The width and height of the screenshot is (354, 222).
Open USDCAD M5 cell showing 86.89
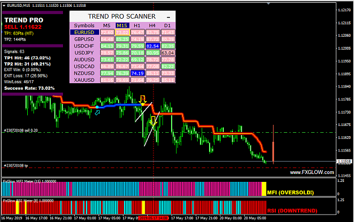pyautogui.click(x=107, y=67)
